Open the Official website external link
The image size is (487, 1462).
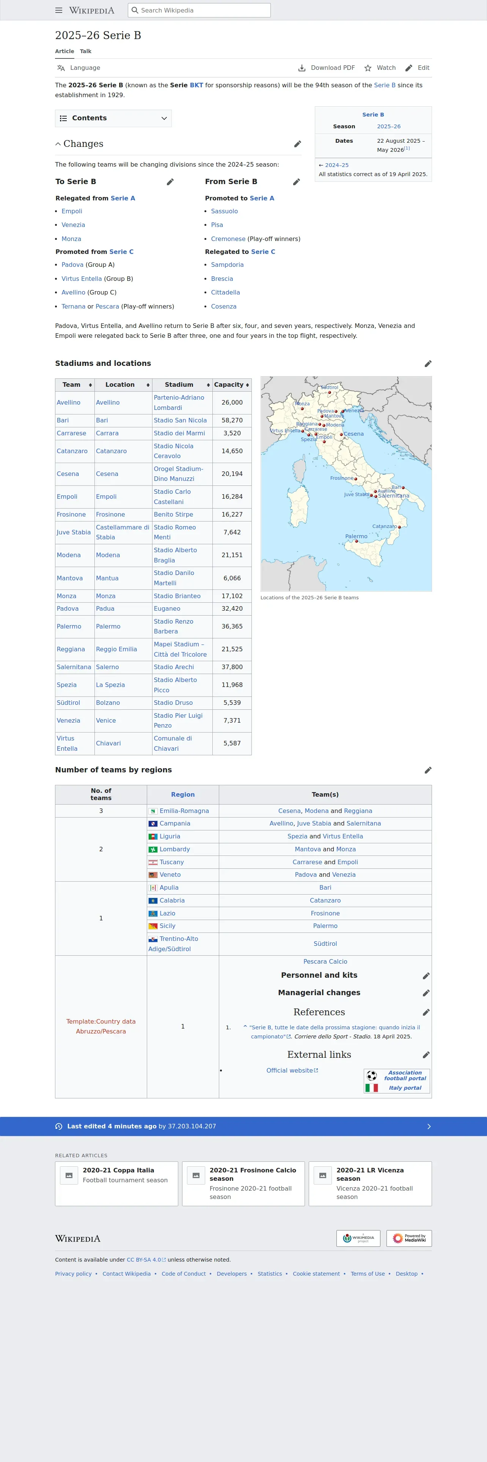click(x=292, y=1070)
